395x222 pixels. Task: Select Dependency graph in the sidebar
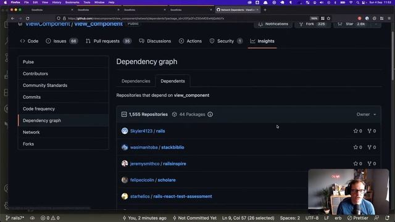point(64,121)
